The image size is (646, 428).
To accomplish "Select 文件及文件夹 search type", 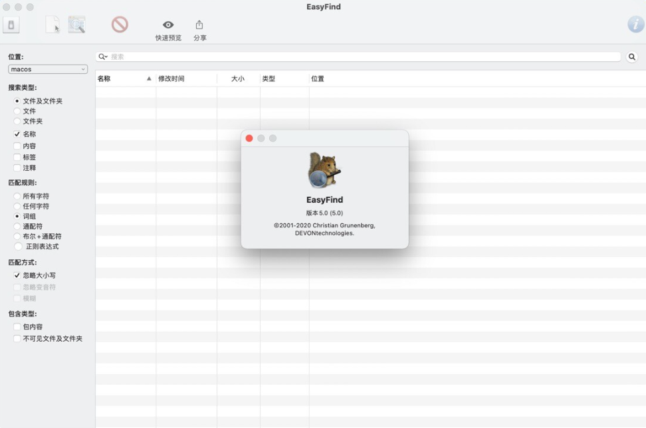I will (17, 101).
